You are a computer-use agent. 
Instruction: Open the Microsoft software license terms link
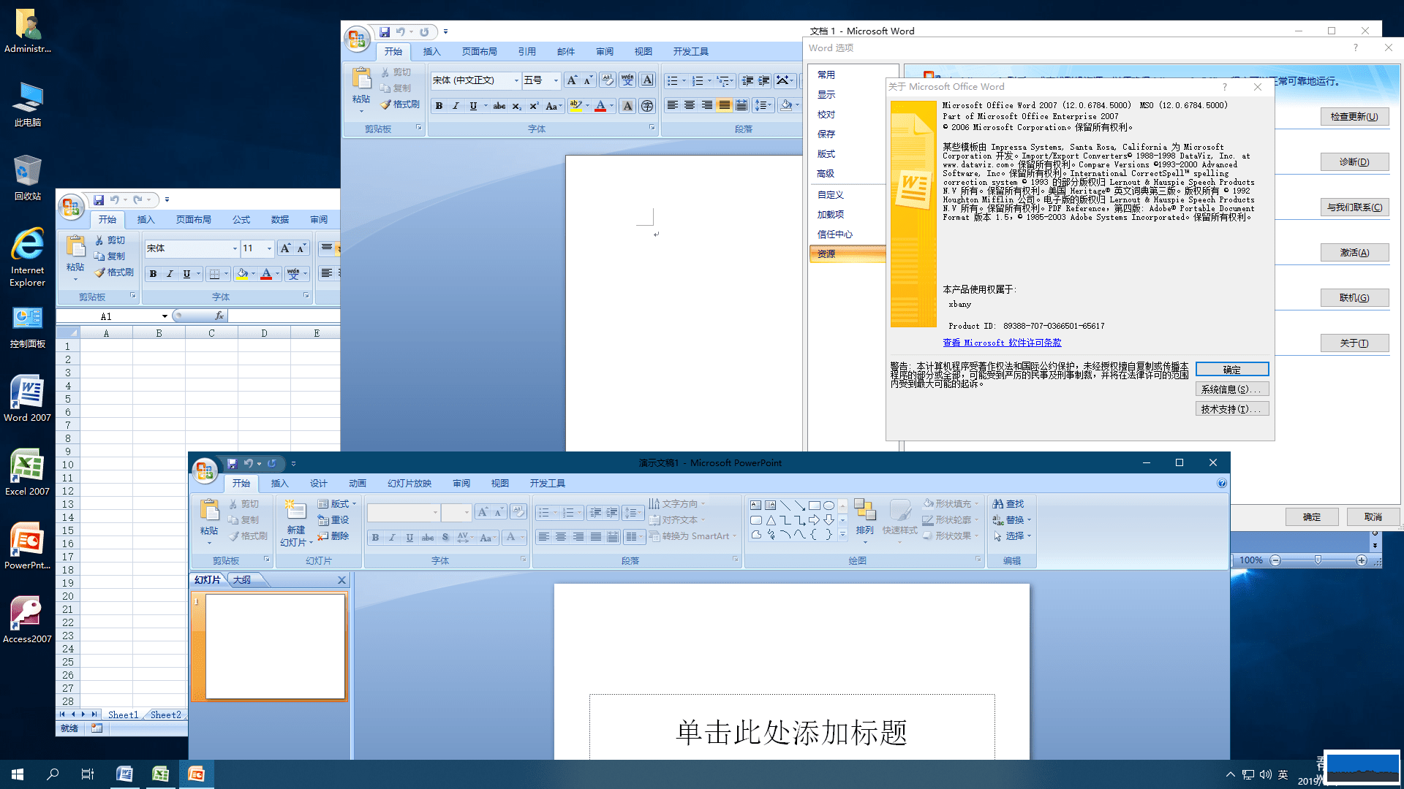coord(1001,343)
